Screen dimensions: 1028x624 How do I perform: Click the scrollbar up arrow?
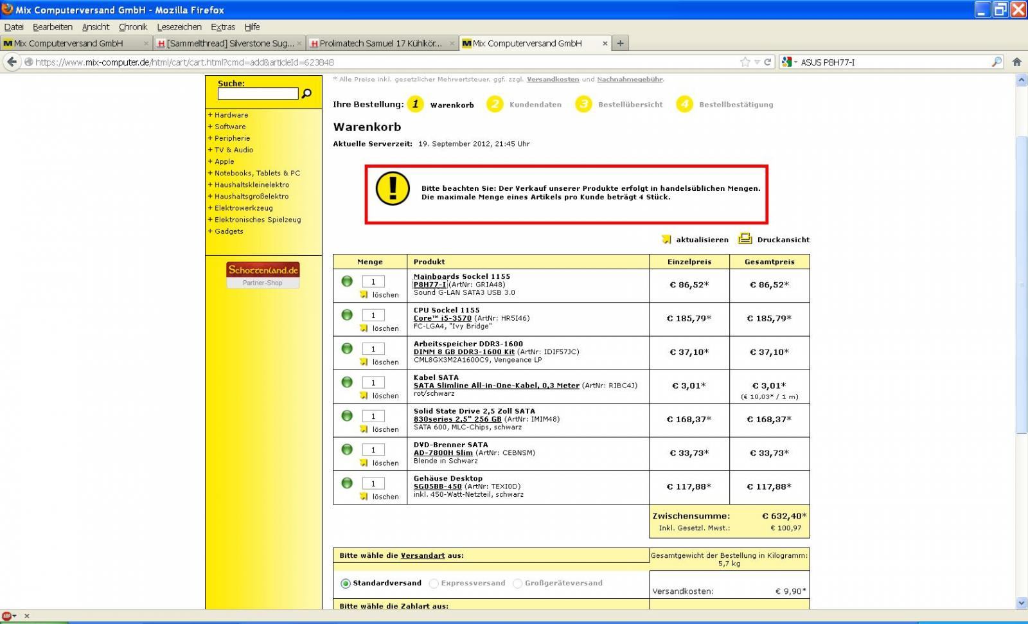click(1022, 80)
